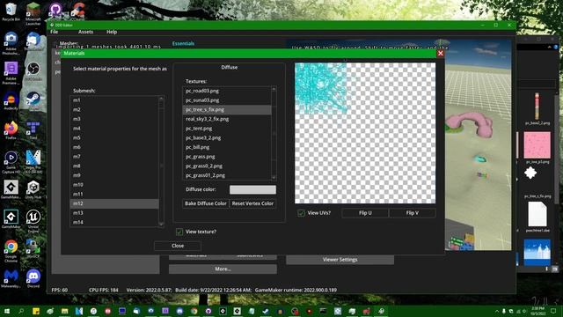Open the Adobe Premiere desktop shortcut
The height and width of the screenshot is (317, 563).
11,73
